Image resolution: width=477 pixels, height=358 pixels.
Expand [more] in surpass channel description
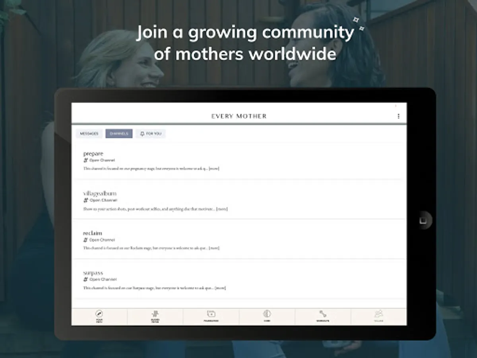point(220,288)
